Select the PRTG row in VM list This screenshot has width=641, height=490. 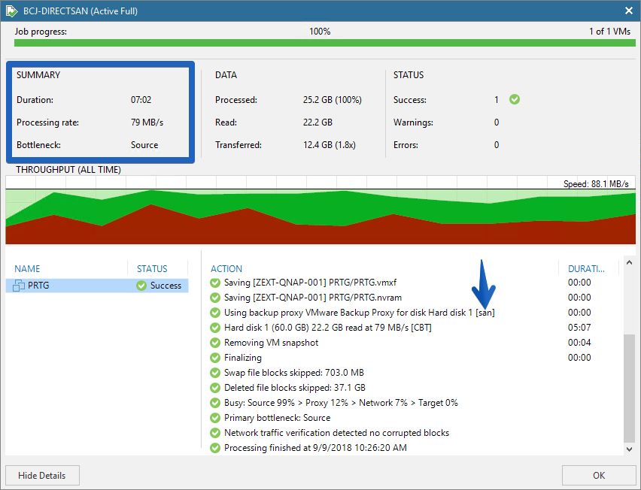97,286
